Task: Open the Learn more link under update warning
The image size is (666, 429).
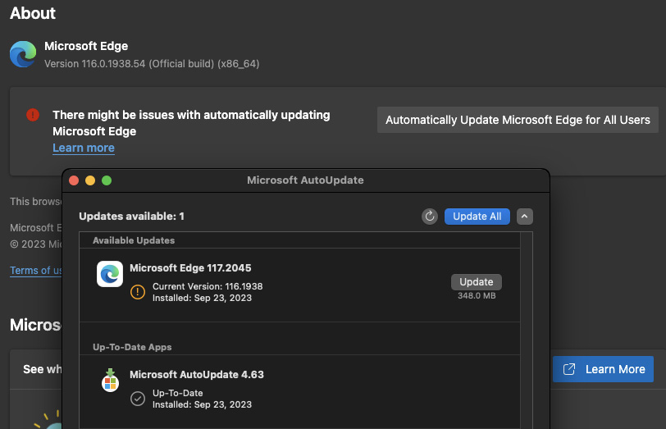Action: coord(84,148)
